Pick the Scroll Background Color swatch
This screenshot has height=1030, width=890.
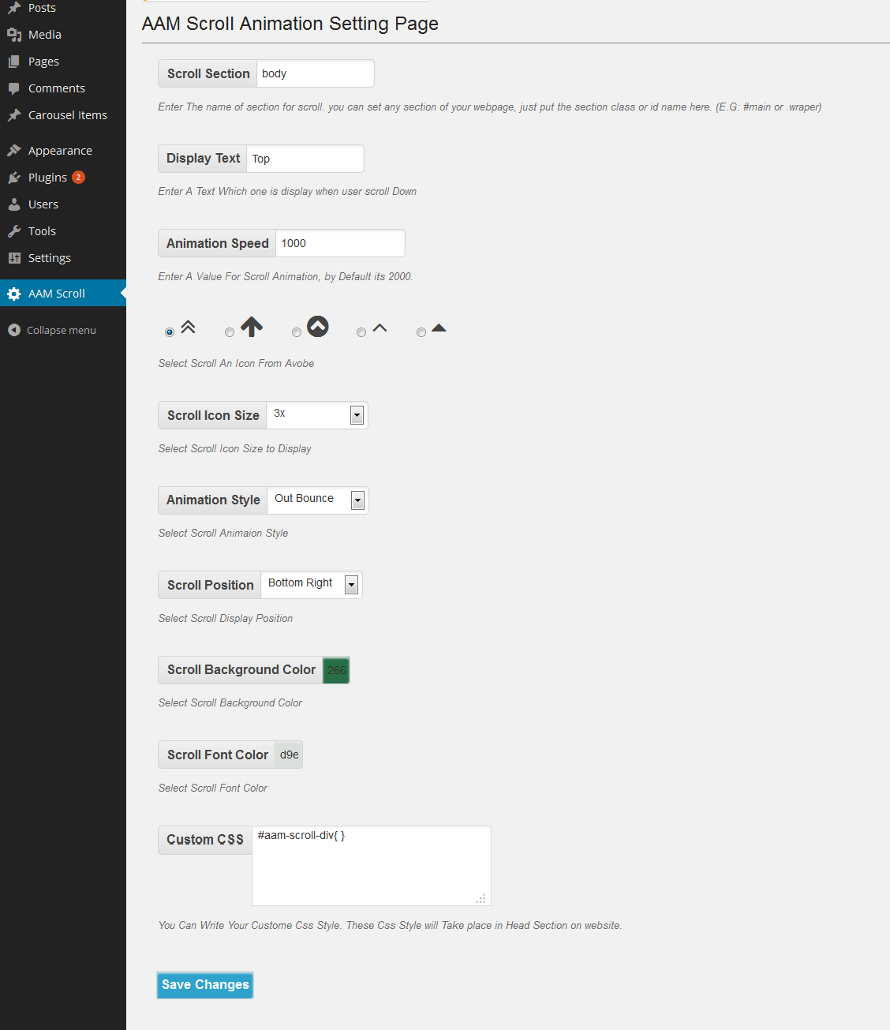[336, 670]
